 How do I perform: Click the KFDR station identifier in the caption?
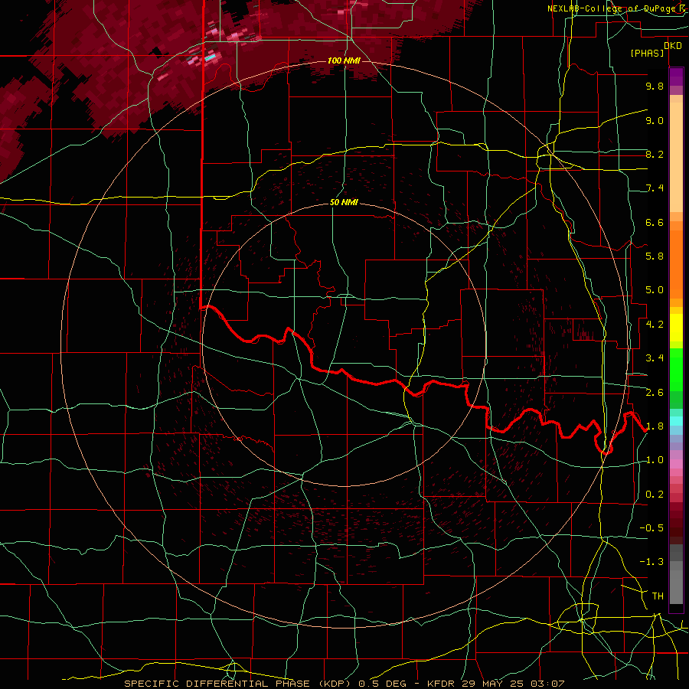tap(442, 684)
